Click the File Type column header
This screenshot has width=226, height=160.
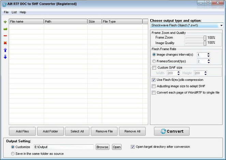[122, 21]
